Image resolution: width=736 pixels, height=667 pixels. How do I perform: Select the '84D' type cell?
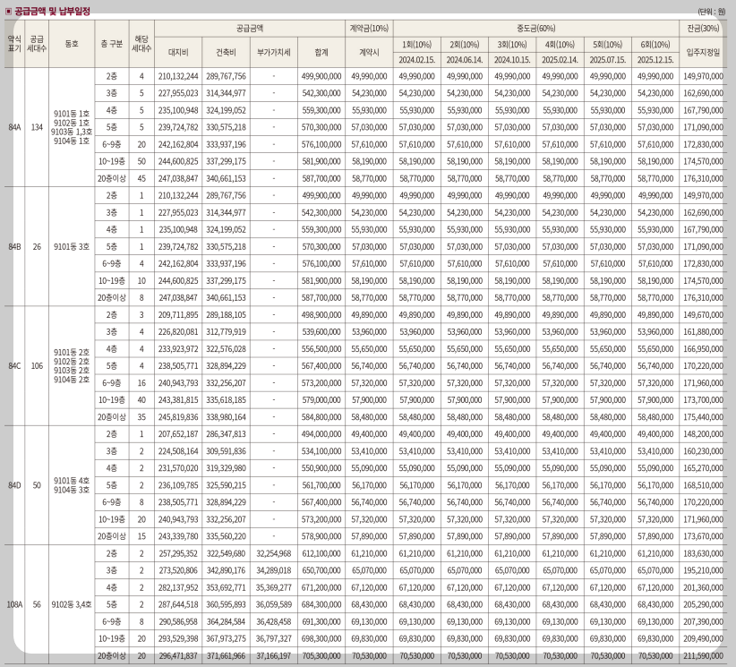(14, 485)
